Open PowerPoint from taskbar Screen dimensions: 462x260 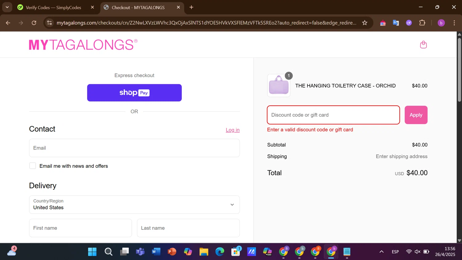[x=172, y=252]
